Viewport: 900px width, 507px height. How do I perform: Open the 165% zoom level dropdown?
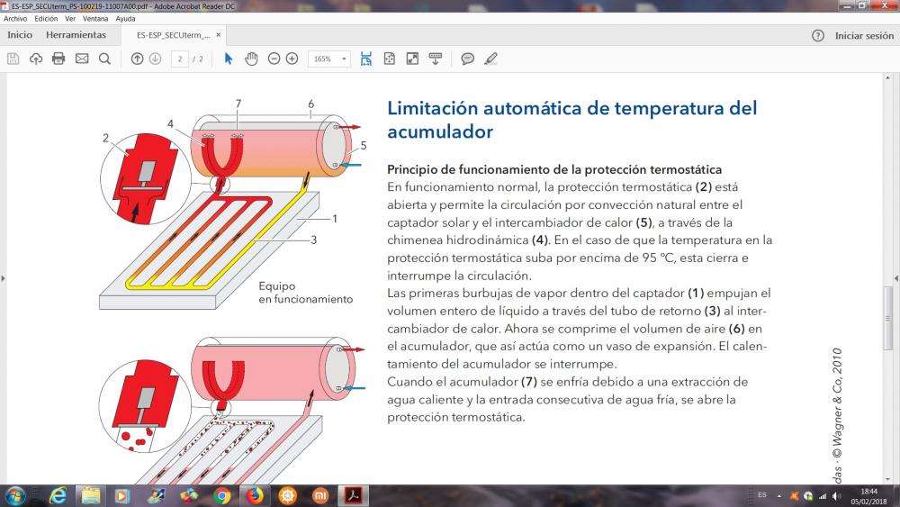coord(329,59)
